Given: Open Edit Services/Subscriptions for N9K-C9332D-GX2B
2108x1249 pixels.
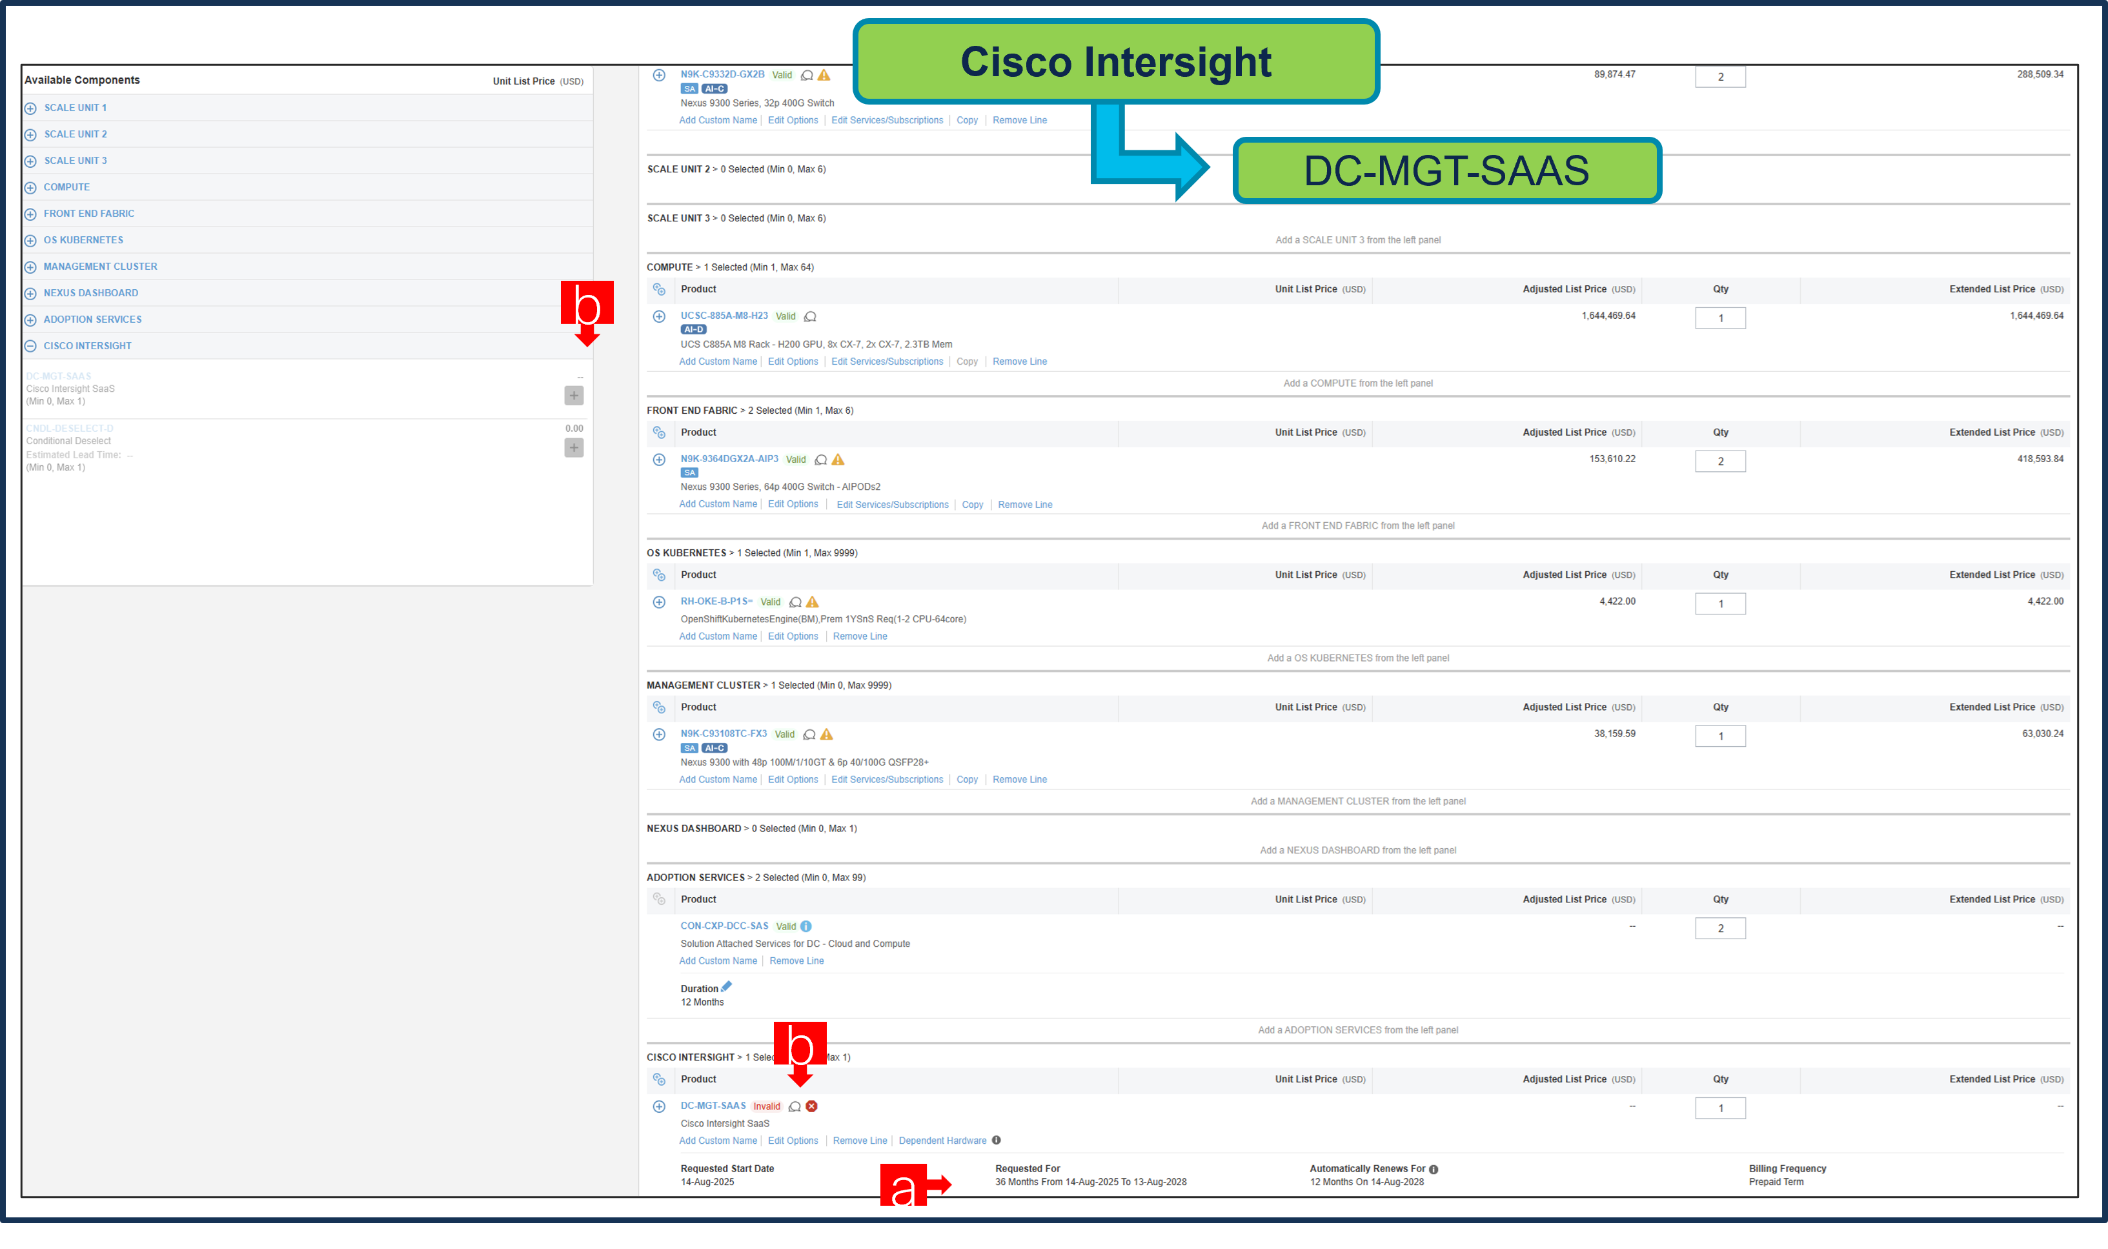Looking at the screenshot, I should (x=887, y=119).
